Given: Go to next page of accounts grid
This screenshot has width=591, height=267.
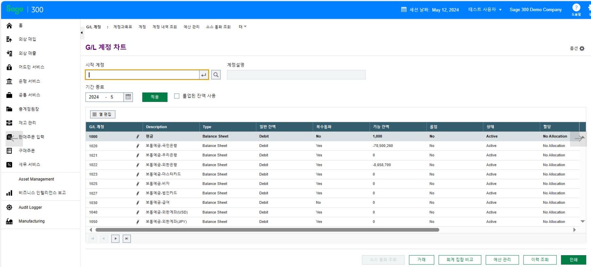Looking at the screenshot, I should coord(115,239).
